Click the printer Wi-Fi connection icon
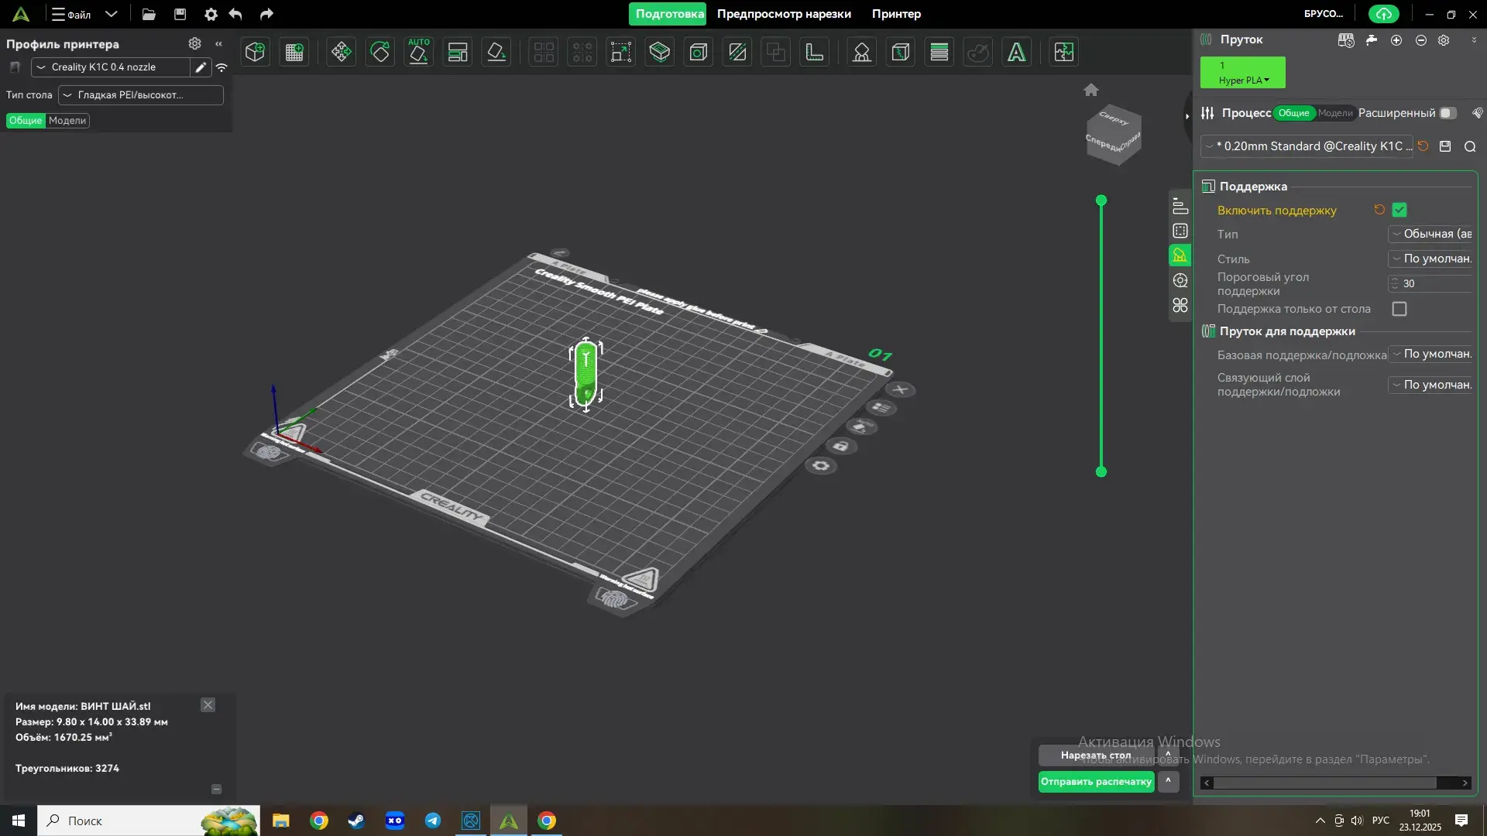1487x836 pixels. tap(222, 67)
